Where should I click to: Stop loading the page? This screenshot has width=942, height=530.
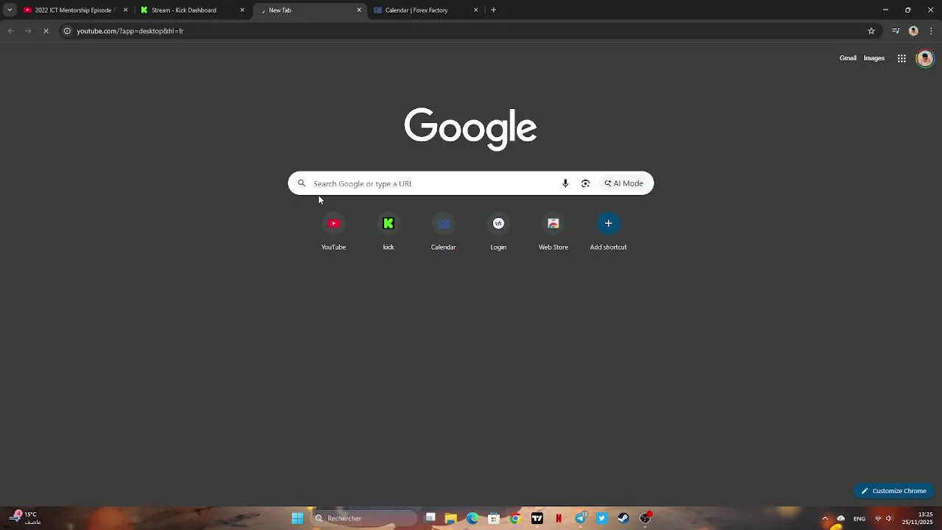tap(46, 31)
